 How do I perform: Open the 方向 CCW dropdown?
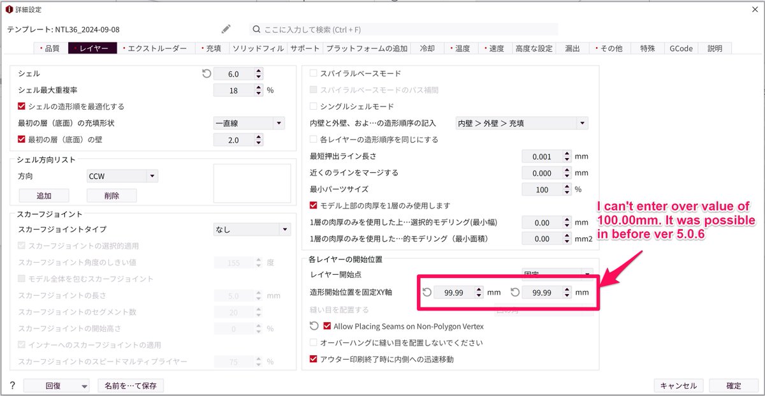pos(122,176)
